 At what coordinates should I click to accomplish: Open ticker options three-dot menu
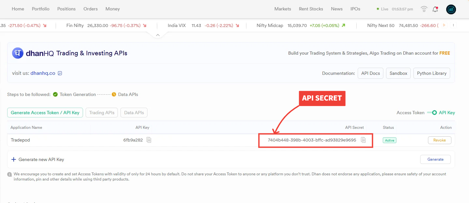coord(454,25)
